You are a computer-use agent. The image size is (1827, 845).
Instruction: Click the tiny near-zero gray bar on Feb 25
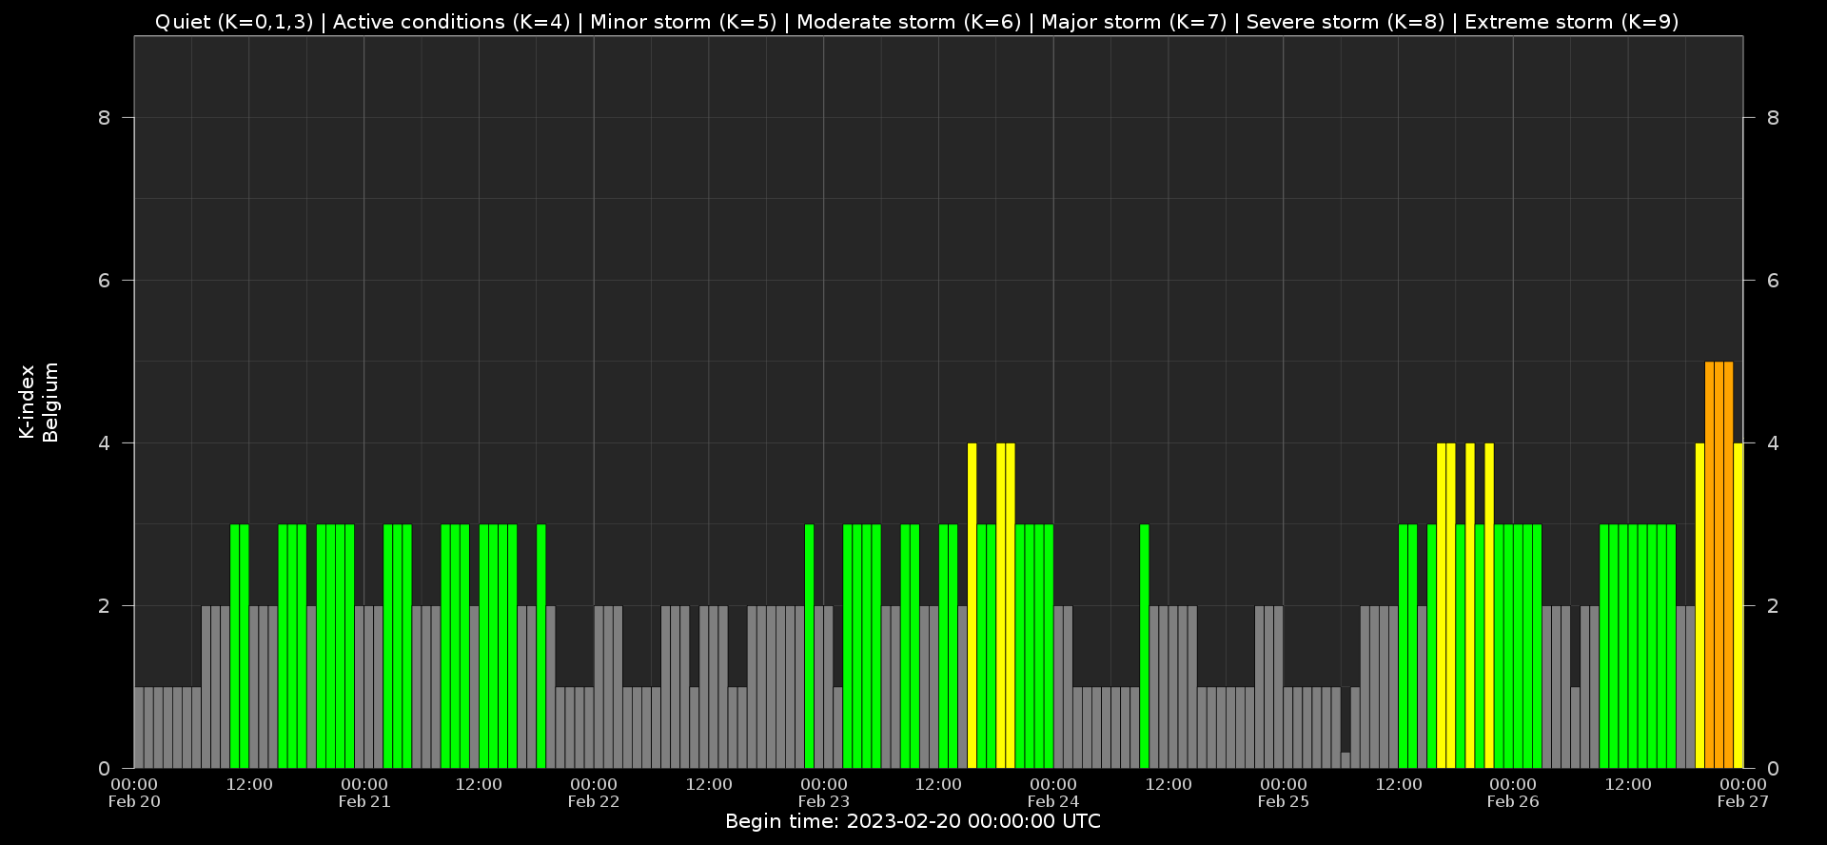click(1346, 760)
